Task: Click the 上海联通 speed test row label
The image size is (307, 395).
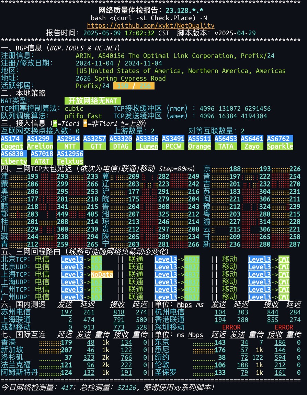Action: (x=16, y=320)
